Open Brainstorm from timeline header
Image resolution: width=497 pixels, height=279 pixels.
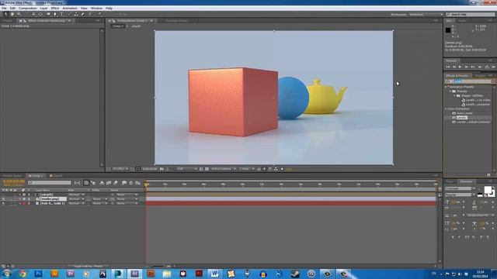pos(124,183)
